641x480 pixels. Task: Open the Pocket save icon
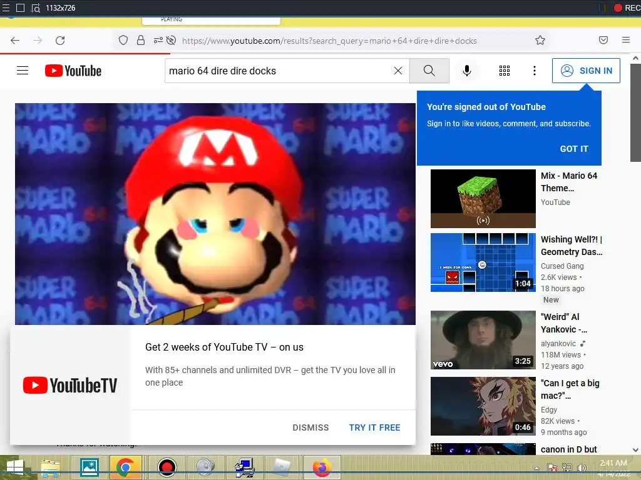coord(603,40)
